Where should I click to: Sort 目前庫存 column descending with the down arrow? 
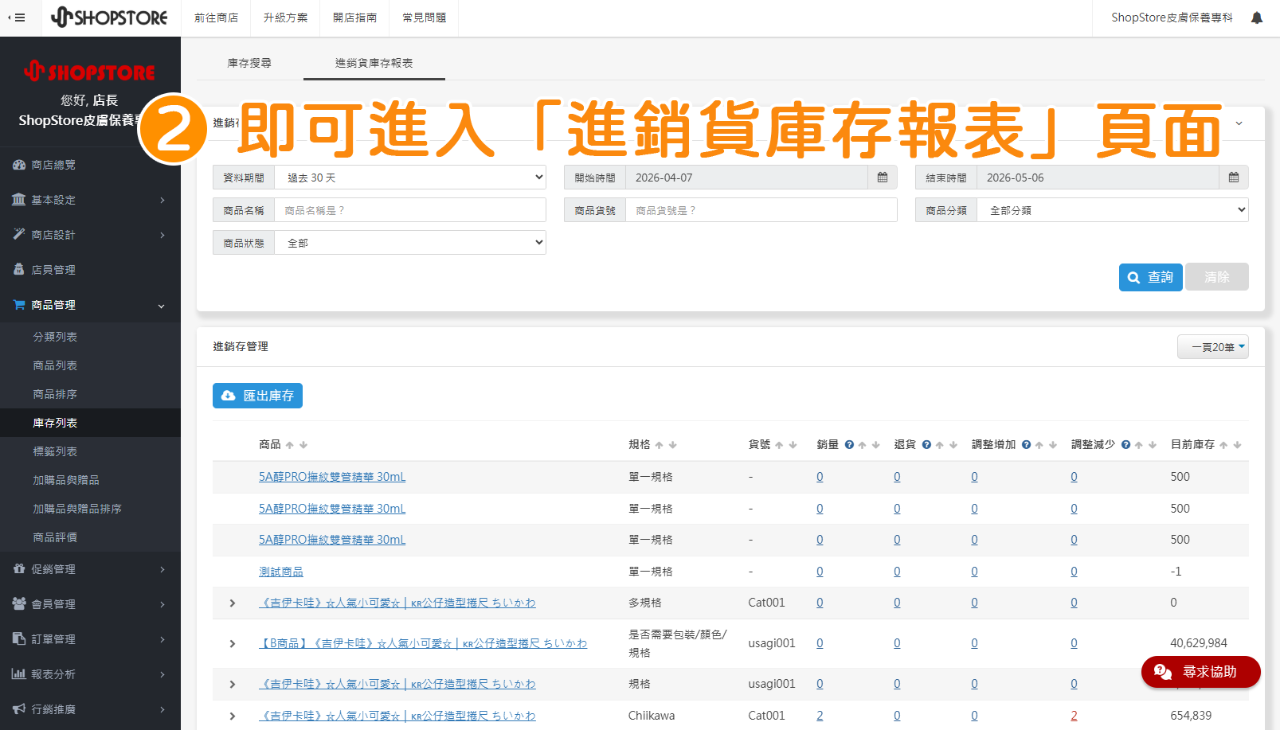[1237, 445]
